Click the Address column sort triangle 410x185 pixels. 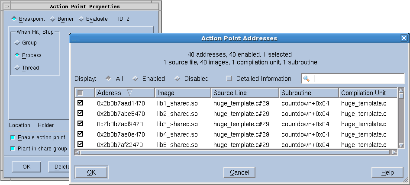click(x=129, y=93)
